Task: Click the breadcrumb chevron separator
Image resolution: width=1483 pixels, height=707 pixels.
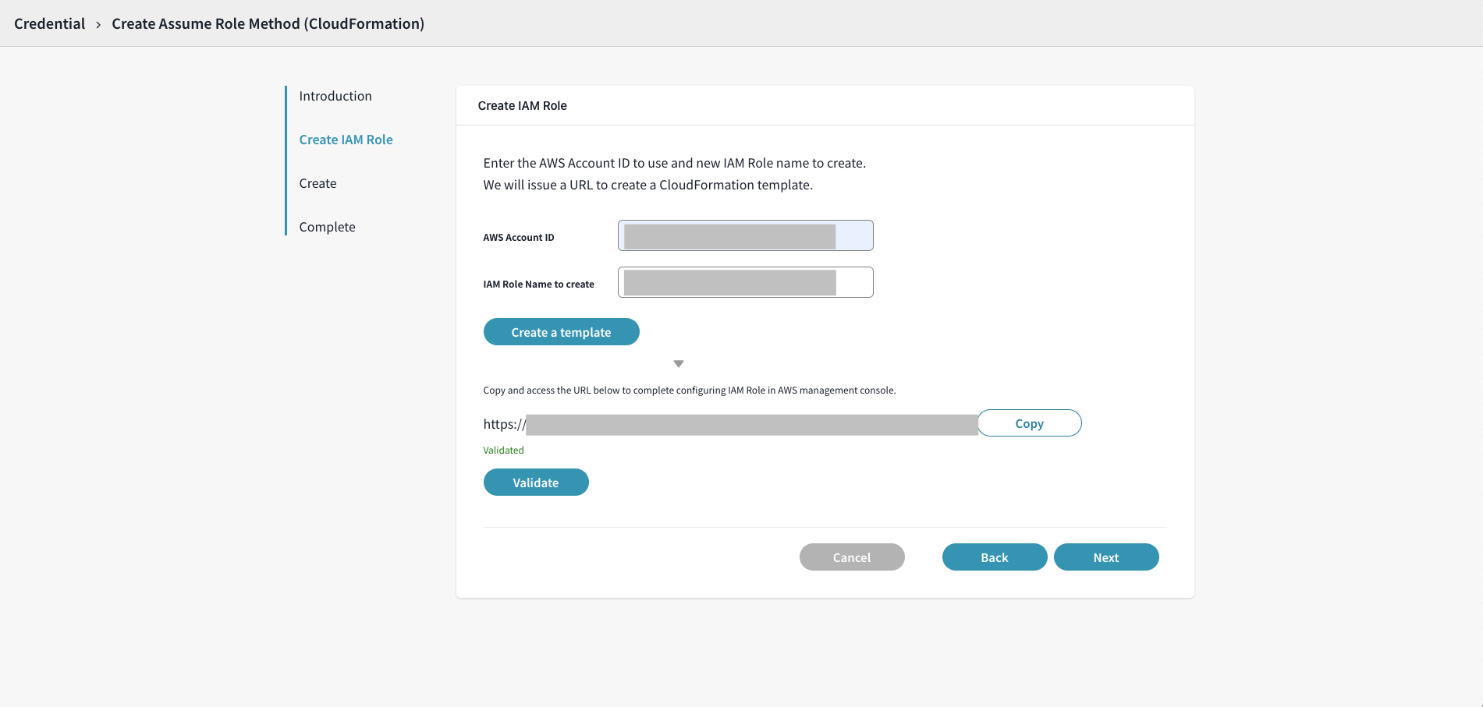Action: [98, 25]
